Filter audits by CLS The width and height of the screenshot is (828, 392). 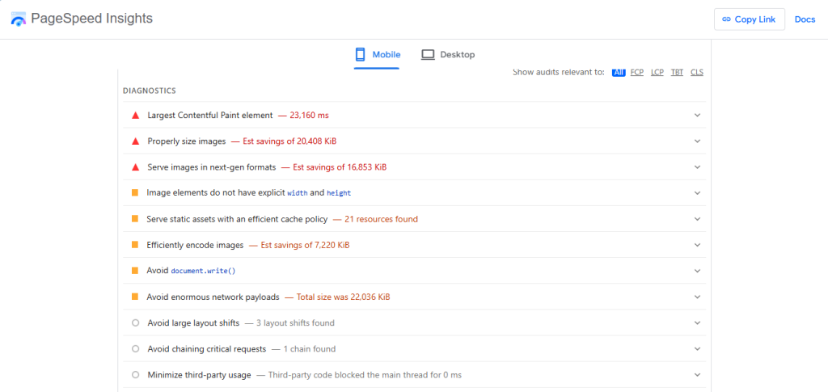pos(697,72)
